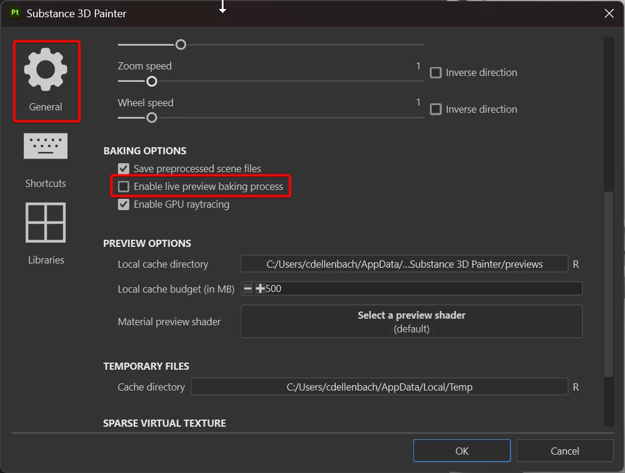Enable live preview baking process checkbox

tap(123, 186)
